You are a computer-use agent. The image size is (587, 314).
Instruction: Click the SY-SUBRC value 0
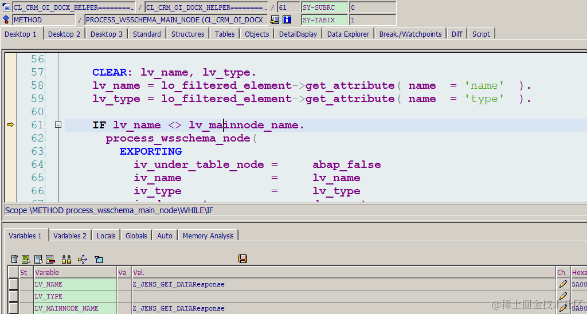373,7
